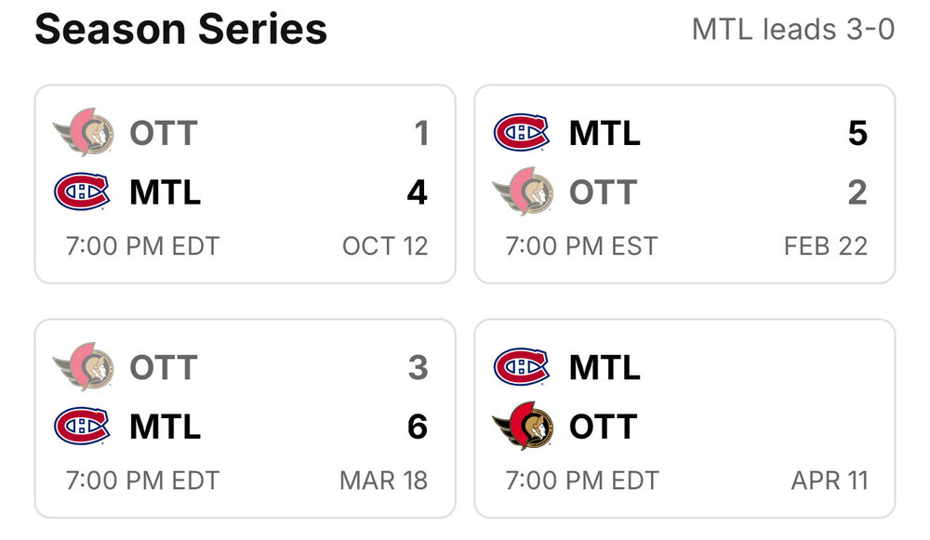Select MTL score 5 in Feb 22 game
The width and height of the screenshot is (930, 540).
click(857, 133)
